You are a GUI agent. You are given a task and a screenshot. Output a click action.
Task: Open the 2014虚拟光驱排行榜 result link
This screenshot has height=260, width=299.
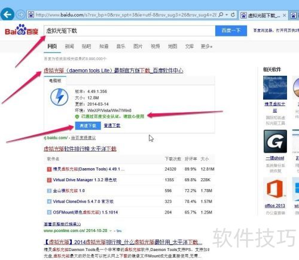pyautogui.click(x=123, y=242)
